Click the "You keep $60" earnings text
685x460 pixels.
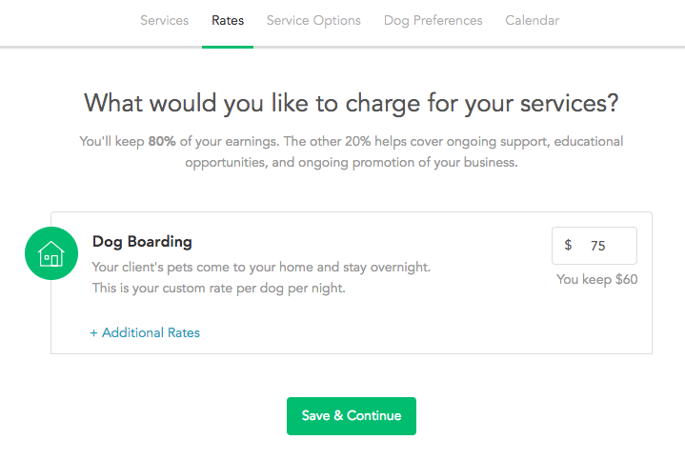[596, 280]
